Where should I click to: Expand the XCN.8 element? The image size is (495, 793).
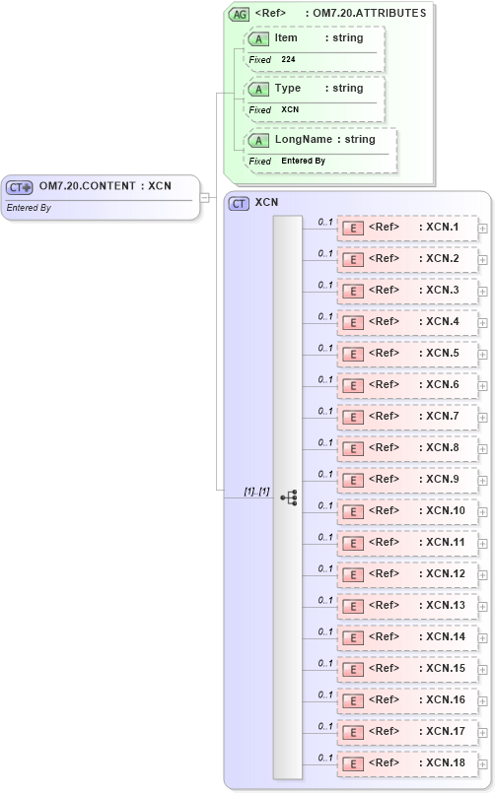tap(482, 449)
